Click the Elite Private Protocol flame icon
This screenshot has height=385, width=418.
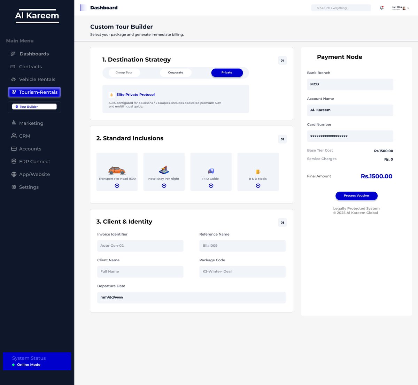(x=111, y=95)
